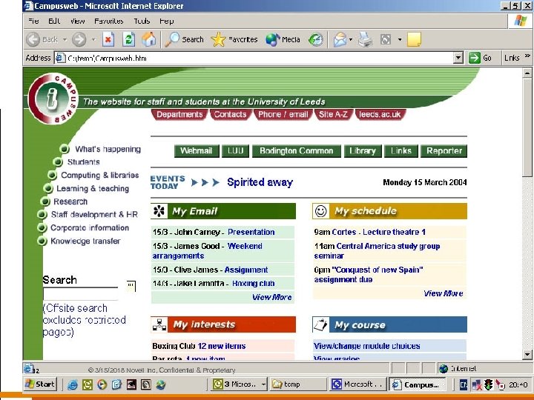
Task: Open Computing & libraries navigation link
Action: [100, 175]
